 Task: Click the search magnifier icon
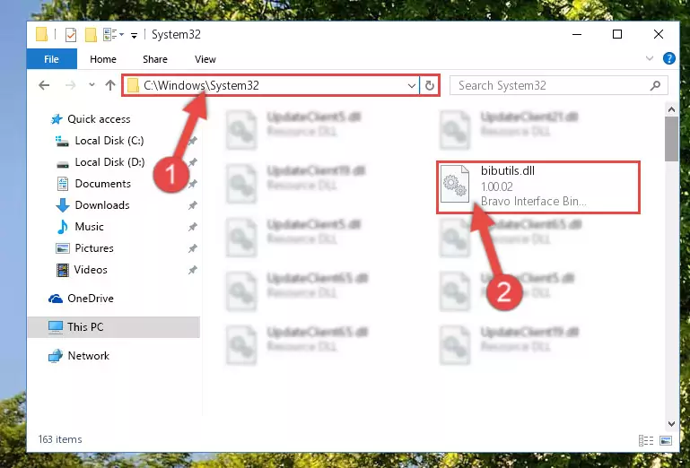point(655,85)
